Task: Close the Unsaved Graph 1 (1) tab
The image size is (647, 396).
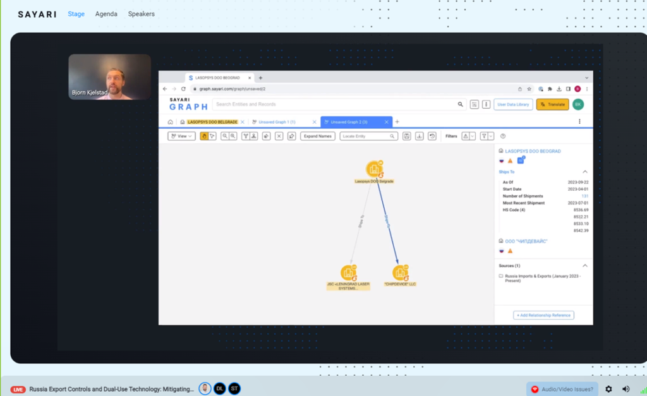Action: pyautogui.click(x=315, y=122)
